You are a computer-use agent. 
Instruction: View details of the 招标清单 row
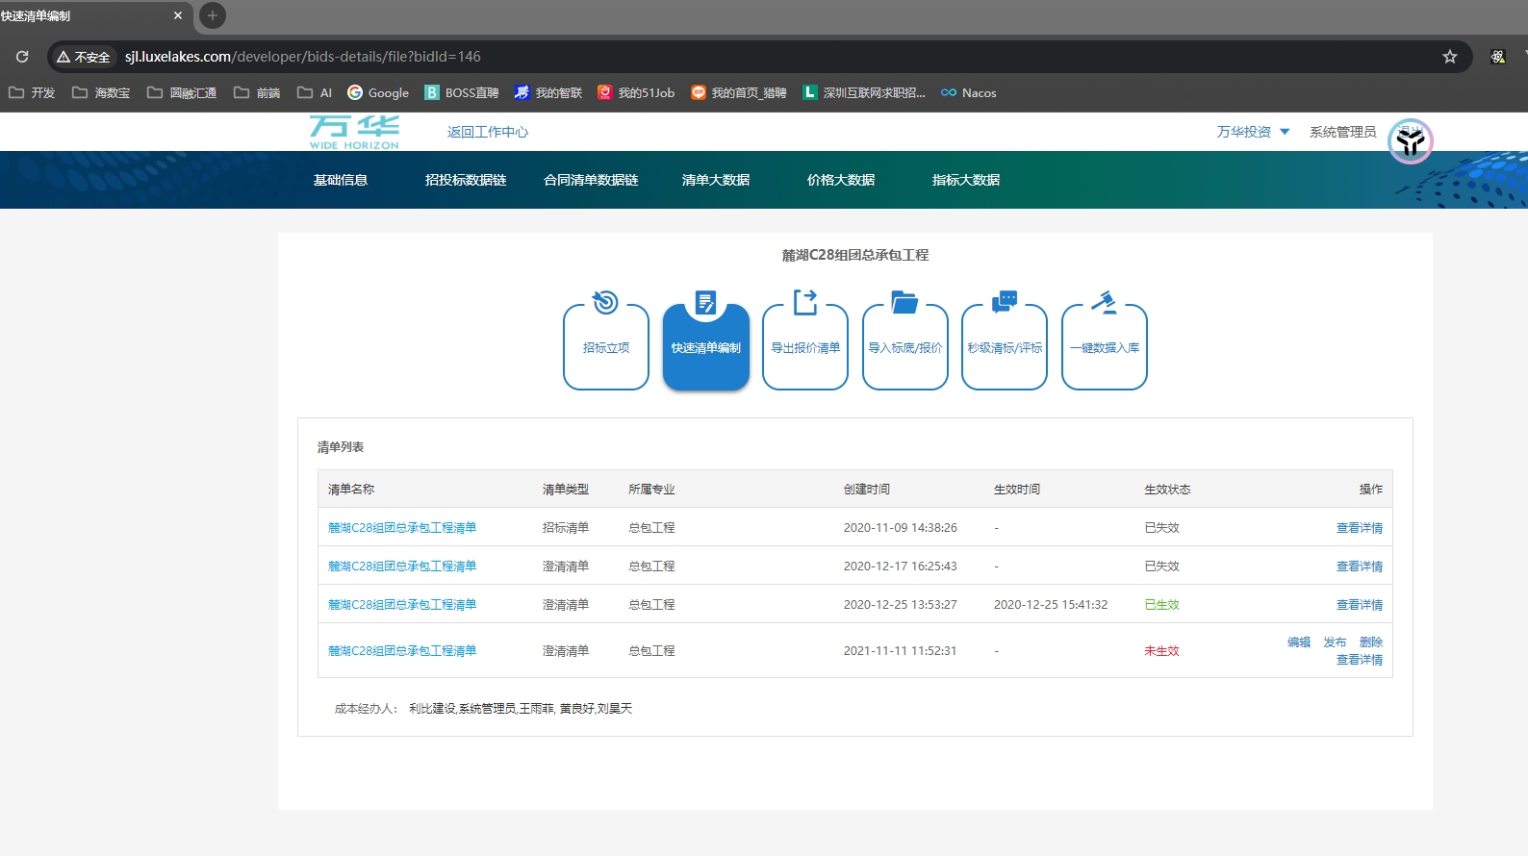[1360, 527]
